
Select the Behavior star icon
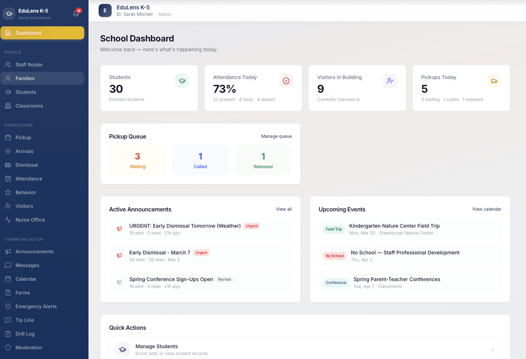(x=8, y=192)
